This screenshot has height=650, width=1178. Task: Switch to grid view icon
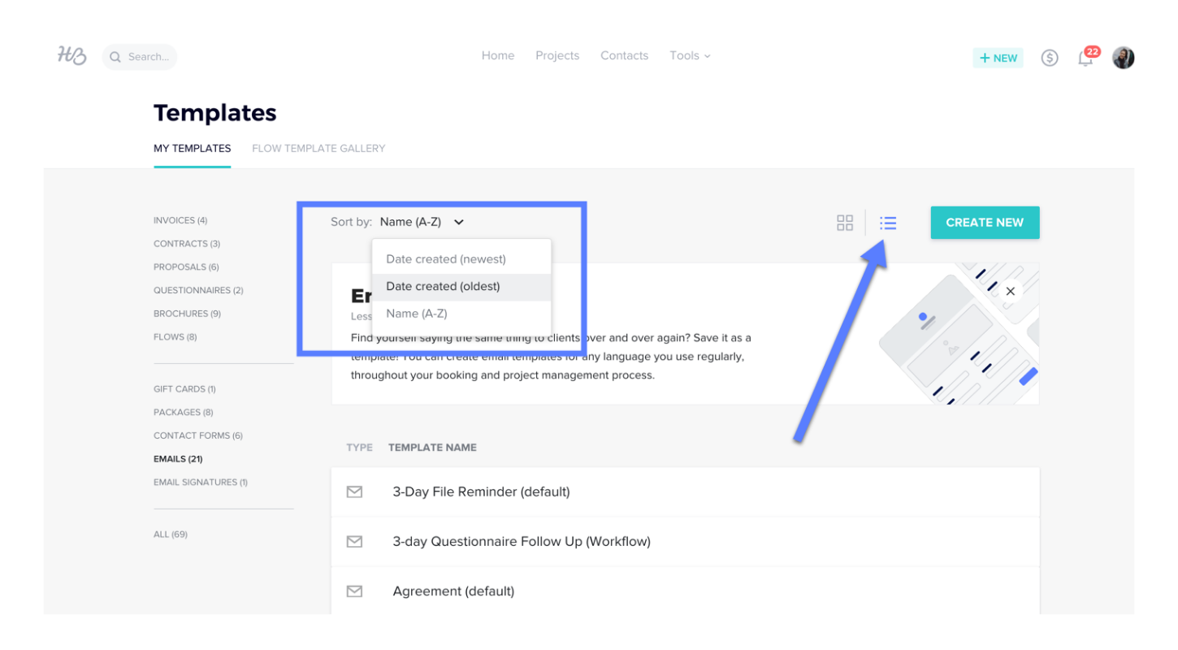coord(845,223)
